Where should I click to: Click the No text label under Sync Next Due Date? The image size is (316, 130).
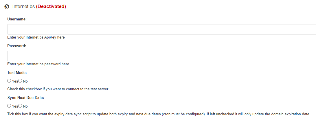25,106
